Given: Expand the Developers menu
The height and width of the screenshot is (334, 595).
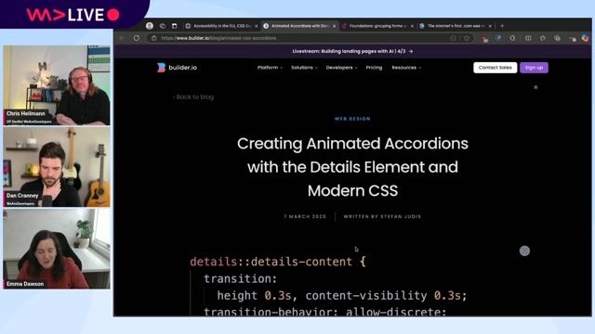Looking at the screenshot, I should coord(341,68).
